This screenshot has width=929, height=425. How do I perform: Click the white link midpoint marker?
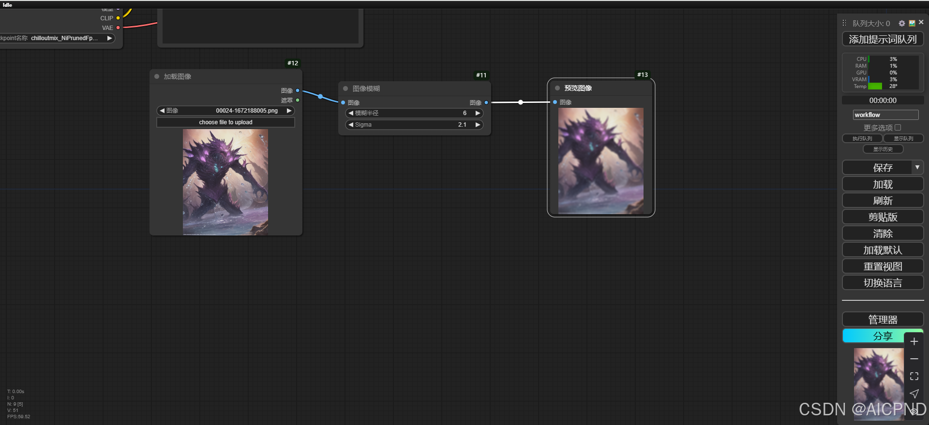521,102
